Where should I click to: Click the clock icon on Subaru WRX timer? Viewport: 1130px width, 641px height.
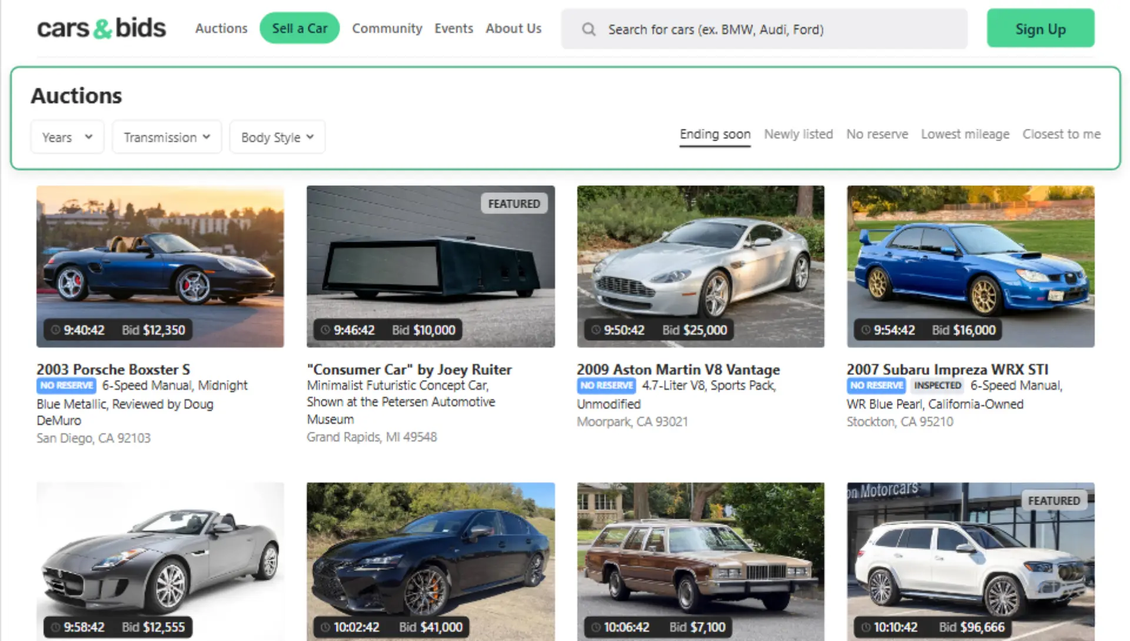tap(866, 330)
